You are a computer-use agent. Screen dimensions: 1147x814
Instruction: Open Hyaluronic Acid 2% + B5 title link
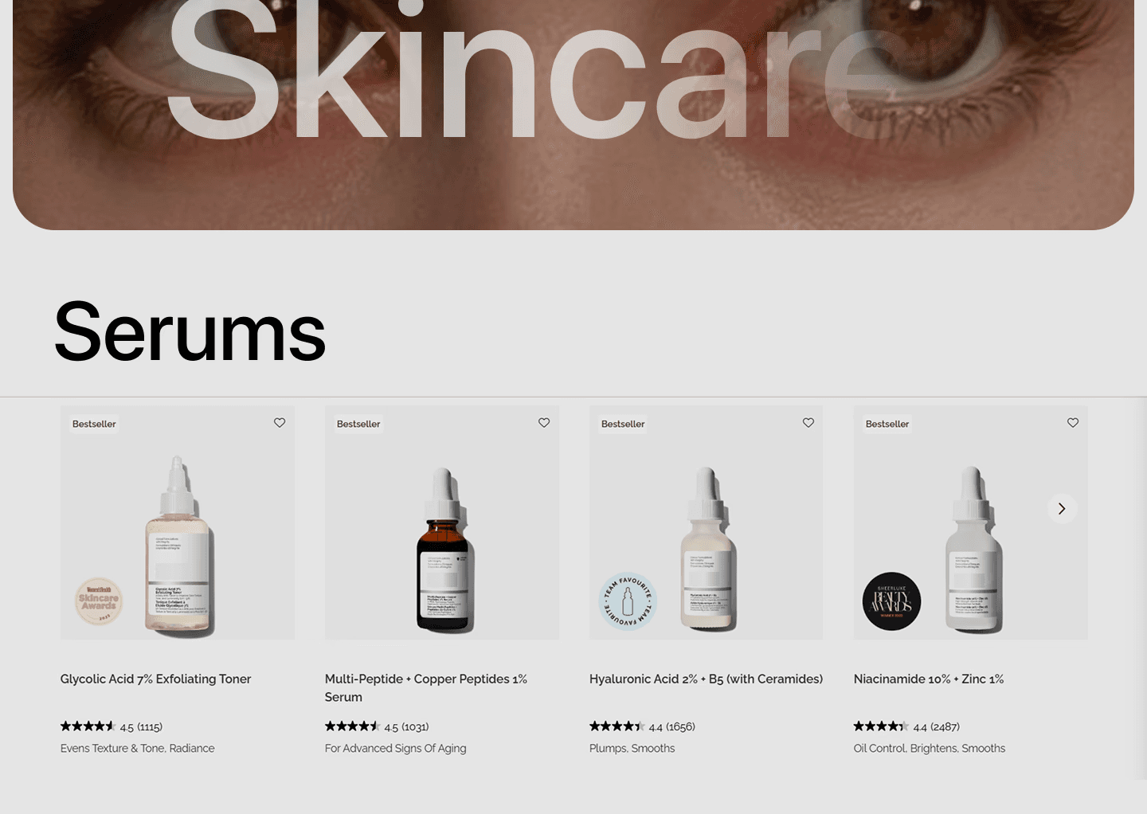point(707,679)
